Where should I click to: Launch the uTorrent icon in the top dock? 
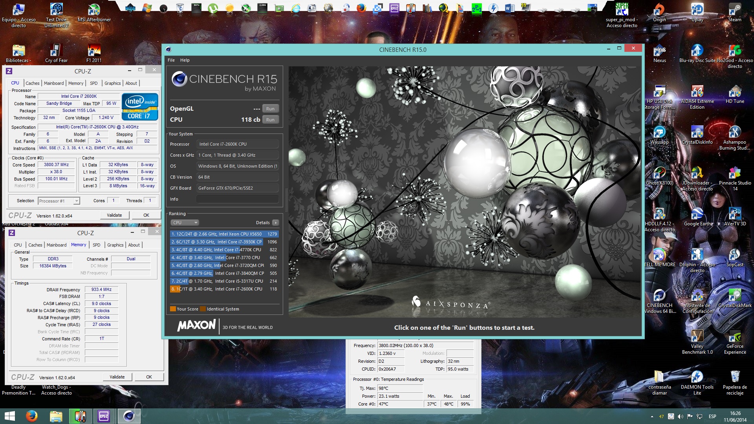click(x=213, y=8)
